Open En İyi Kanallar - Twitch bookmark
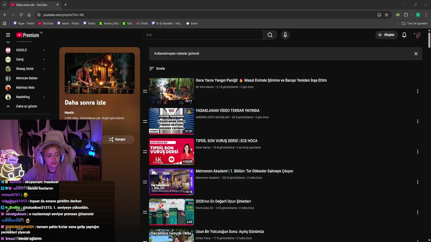The image size is (431, 242). 166,24
